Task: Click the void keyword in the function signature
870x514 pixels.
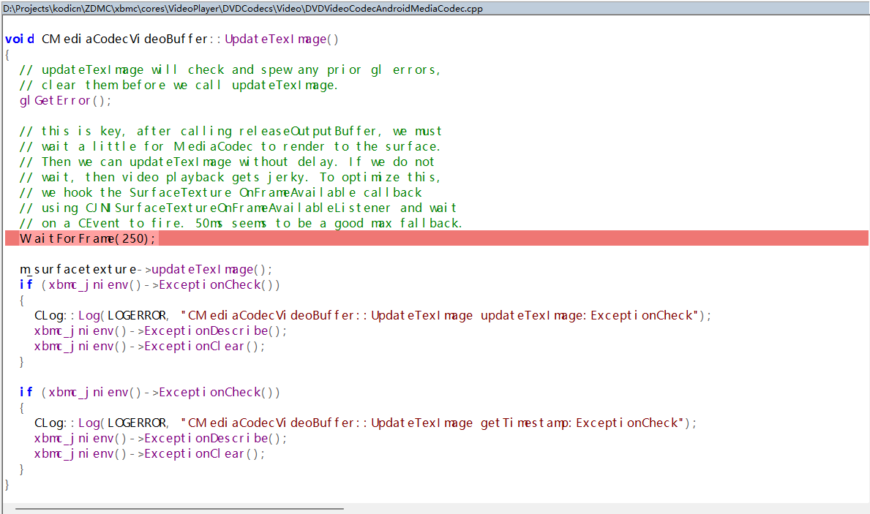Action: click(x=20, y=39)
